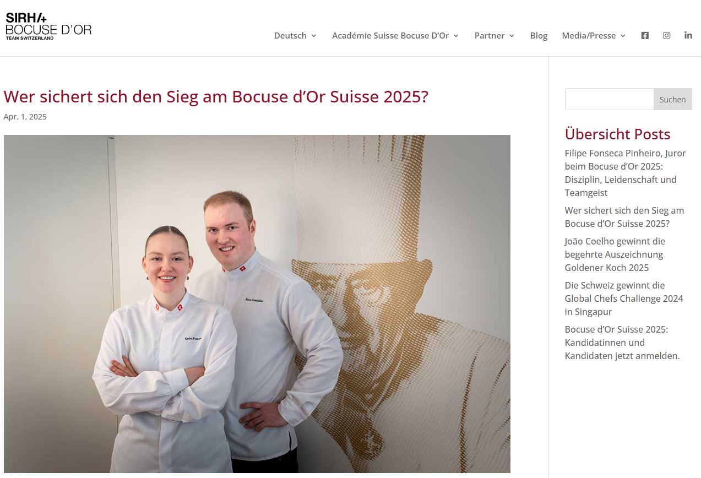Click the article headline about Bocuse d'Or 2025
The image size is (701, 478).
click(x=216, y=97)
